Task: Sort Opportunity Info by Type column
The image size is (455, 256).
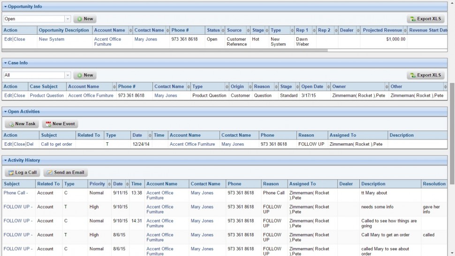Action: 292,30
